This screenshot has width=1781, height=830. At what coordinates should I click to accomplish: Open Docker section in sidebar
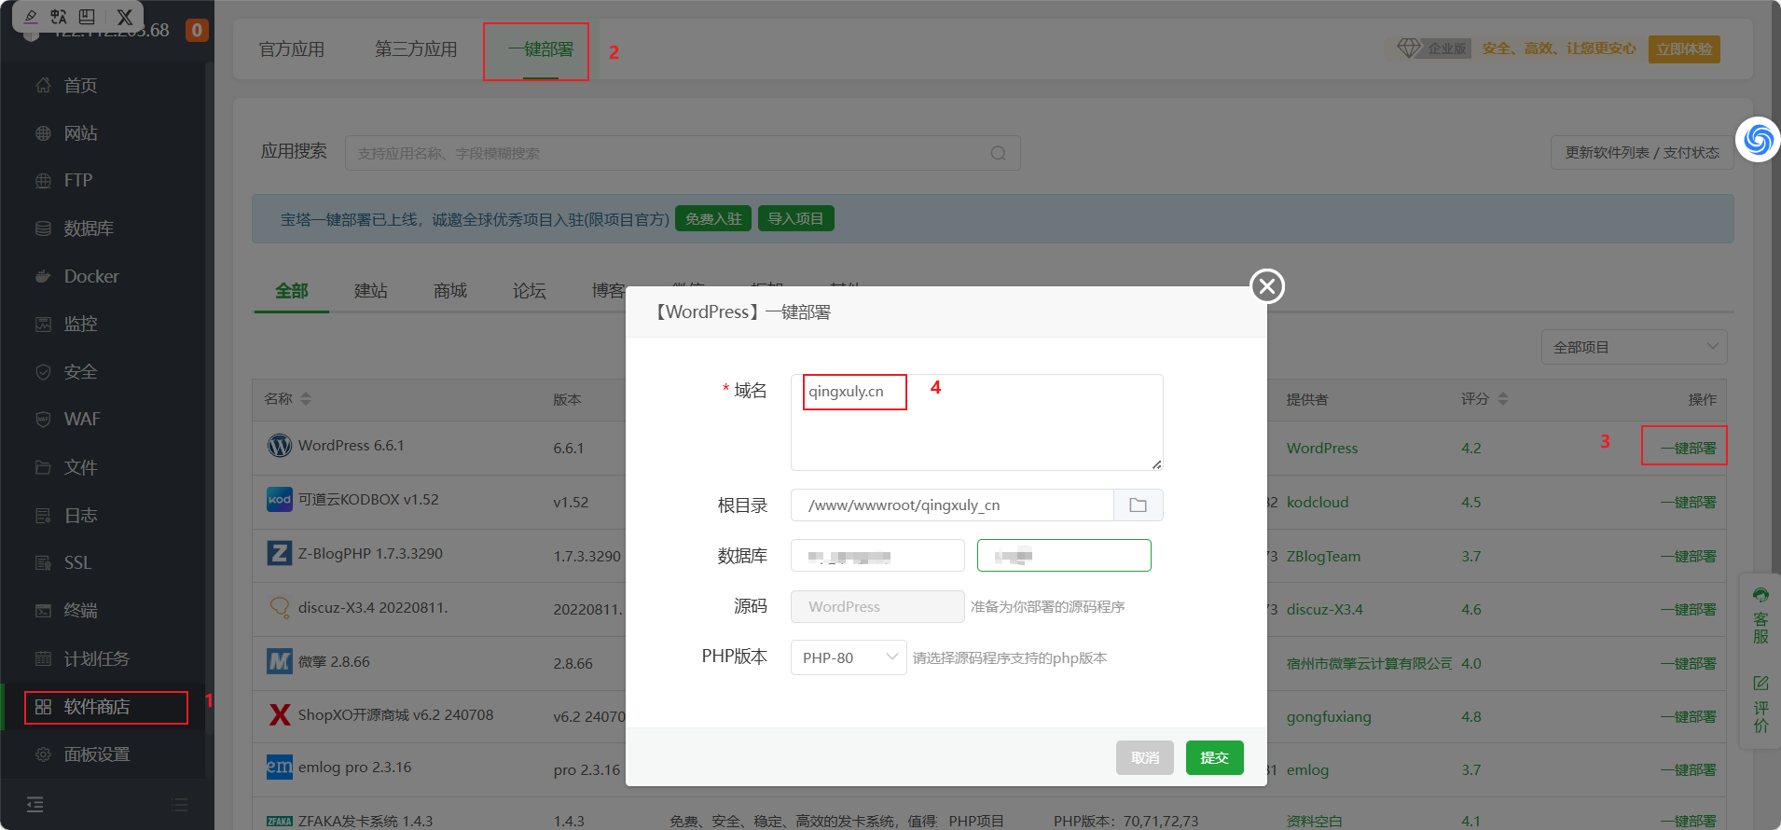coord(90,276)
